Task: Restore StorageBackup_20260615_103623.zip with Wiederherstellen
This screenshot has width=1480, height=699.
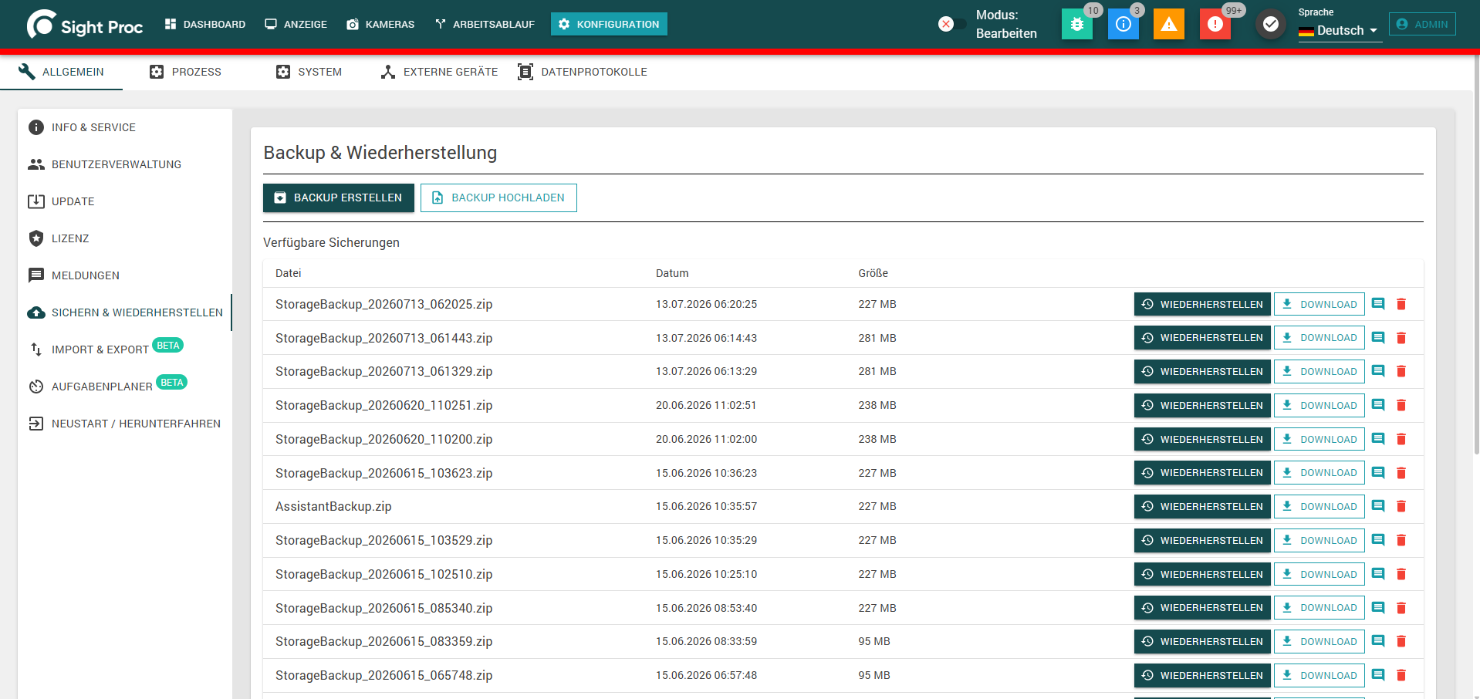Action: (x=1202, y=473)
